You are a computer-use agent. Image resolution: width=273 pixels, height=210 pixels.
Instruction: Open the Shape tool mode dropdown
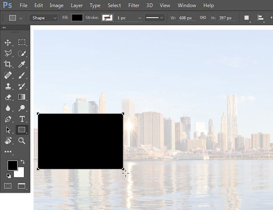click(x=44, y=18)
